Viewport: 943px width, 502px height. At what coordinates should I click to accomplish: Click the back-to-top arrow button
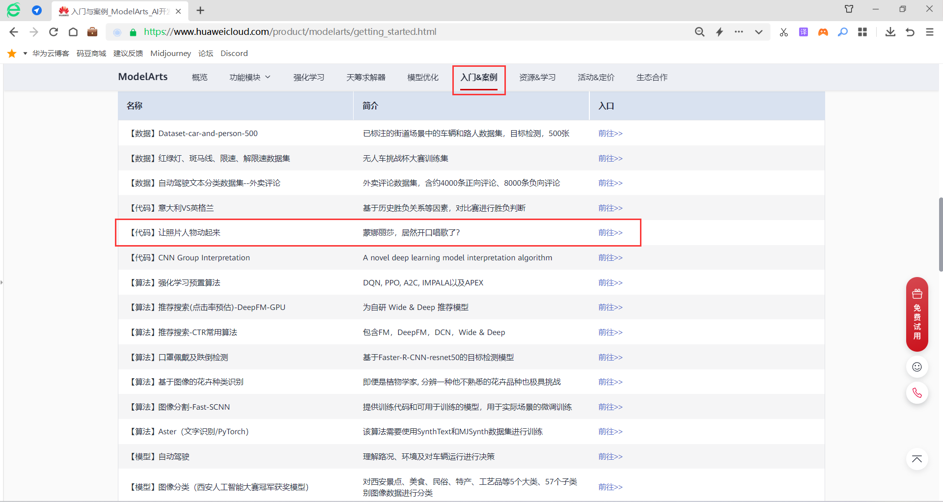tap(917, 459)
